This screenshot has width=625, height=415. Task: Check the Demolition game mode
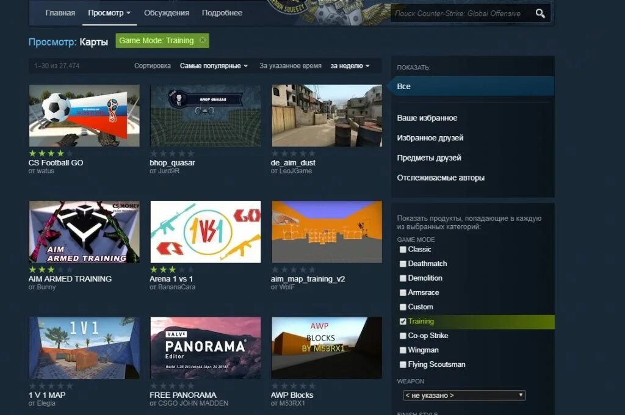[403, 278]
